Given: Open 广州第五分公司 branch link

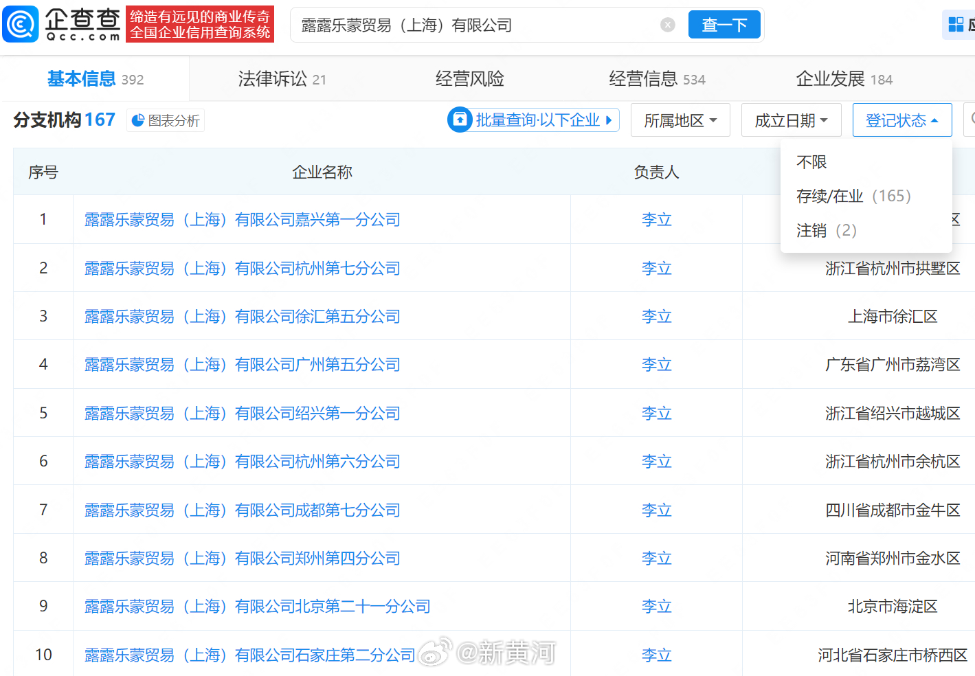Looking at the screenshot, I should click(243, 365).
